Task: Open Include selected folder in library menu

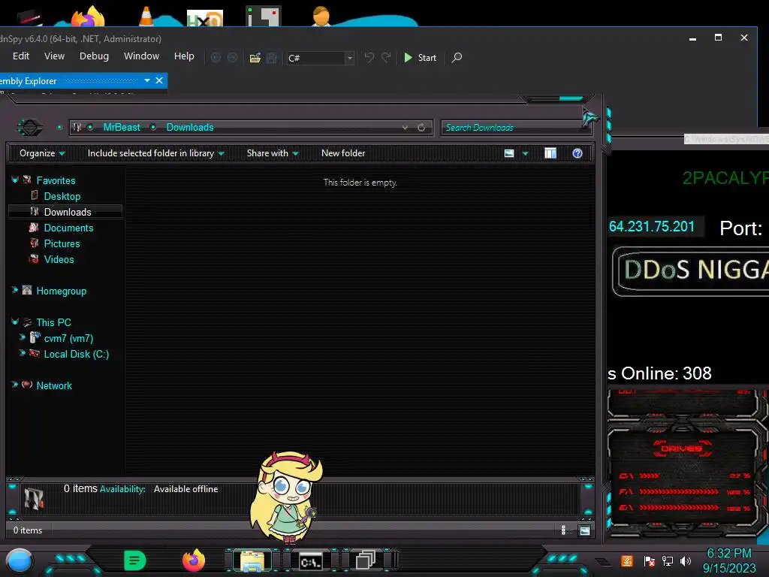Action: click(x=155, y=153)
